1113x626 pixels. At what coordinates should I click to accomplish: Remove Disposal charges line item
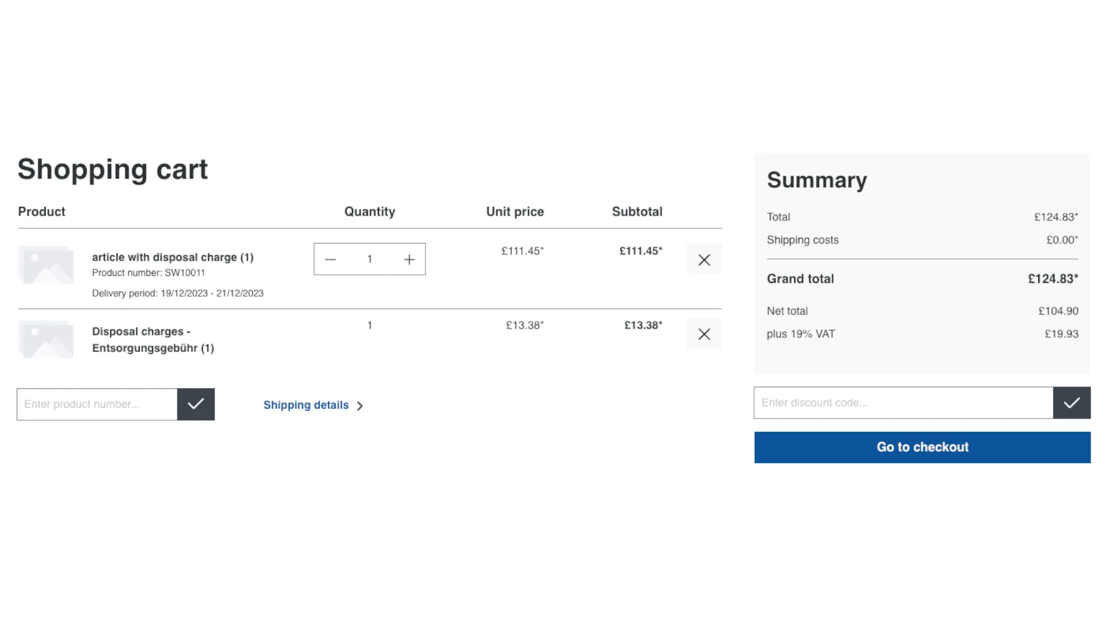pyautogui.click(x=704, y=334)
